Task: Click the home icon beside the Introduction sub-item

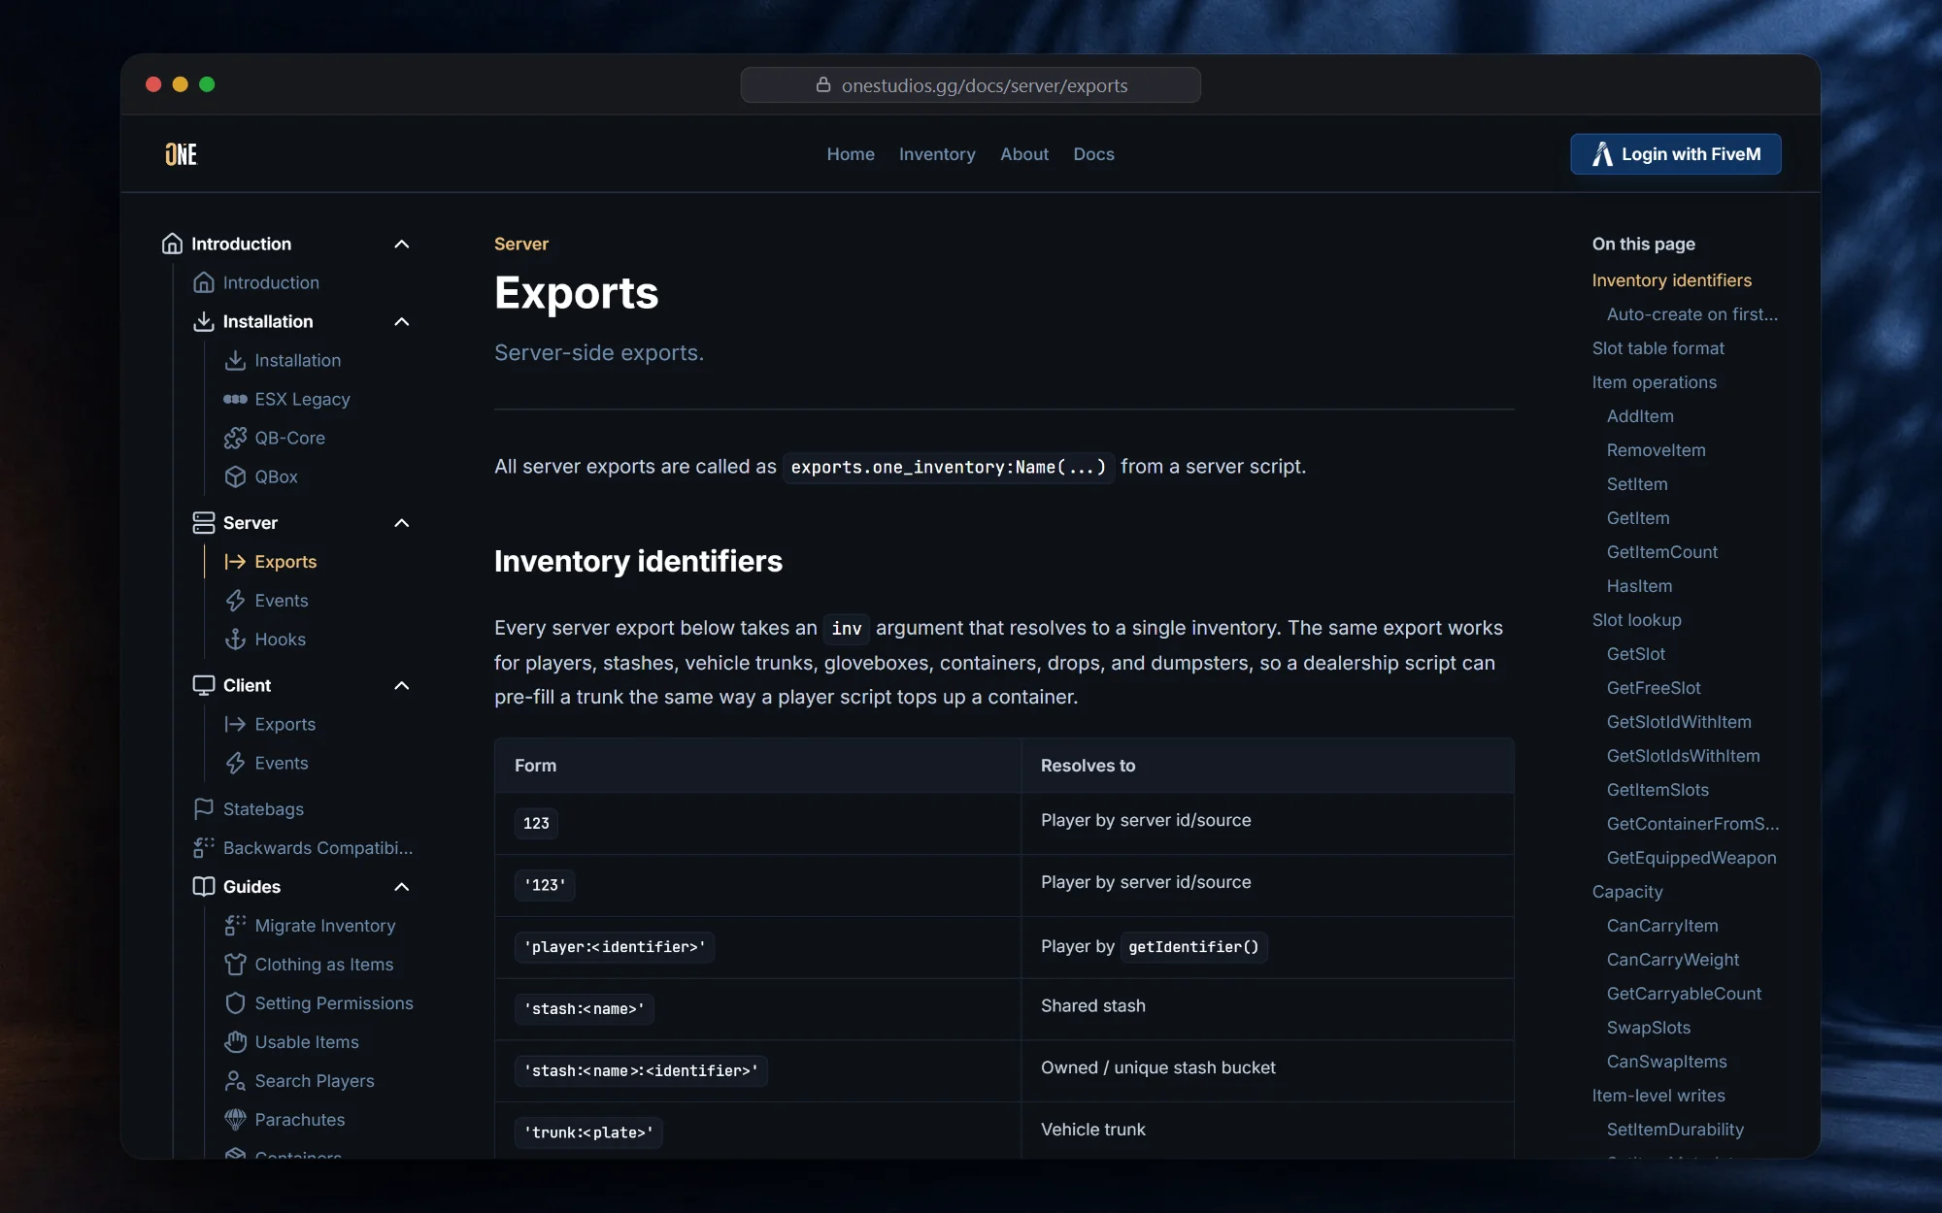Action: [203, 282]
